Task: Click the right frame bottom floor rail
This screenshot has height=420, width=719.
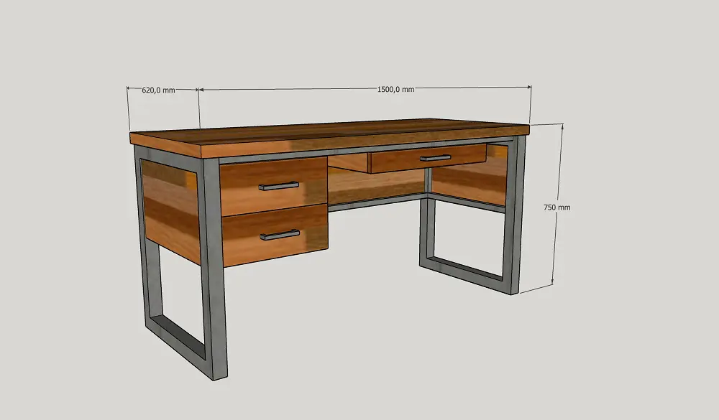Action: (x=464, y=271)
